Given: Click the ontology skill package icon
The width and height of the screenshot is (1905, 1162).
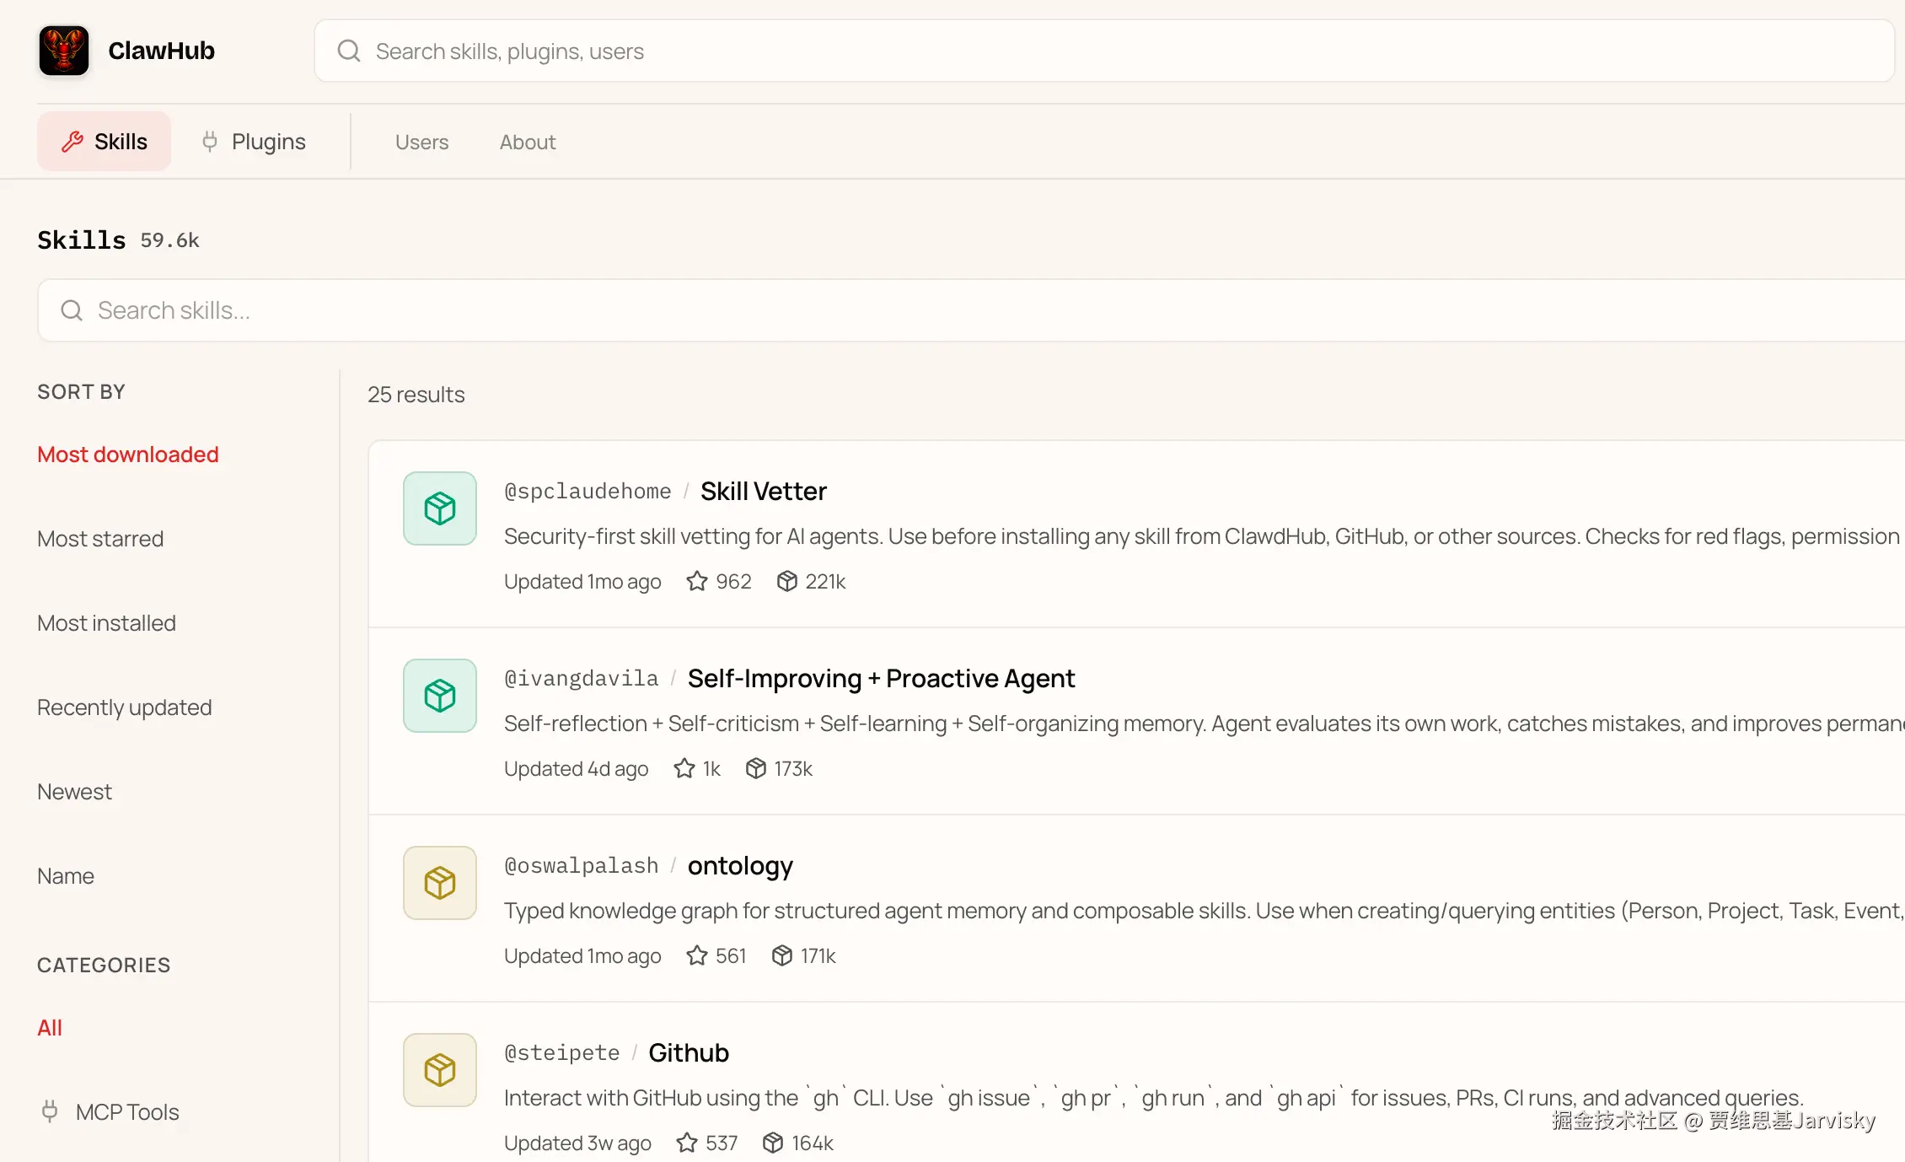Looking at the screenshot, I should (x=439, y=883).
